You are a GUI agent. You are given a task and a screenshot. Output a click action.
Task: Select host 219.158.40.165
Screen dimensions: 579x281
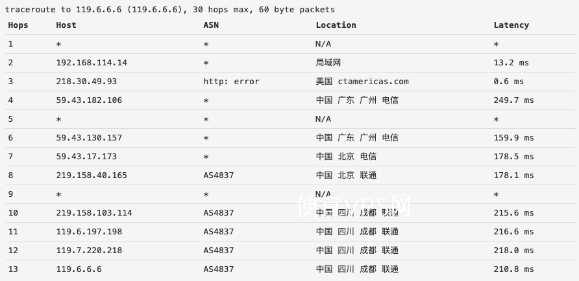coord(92,175)
